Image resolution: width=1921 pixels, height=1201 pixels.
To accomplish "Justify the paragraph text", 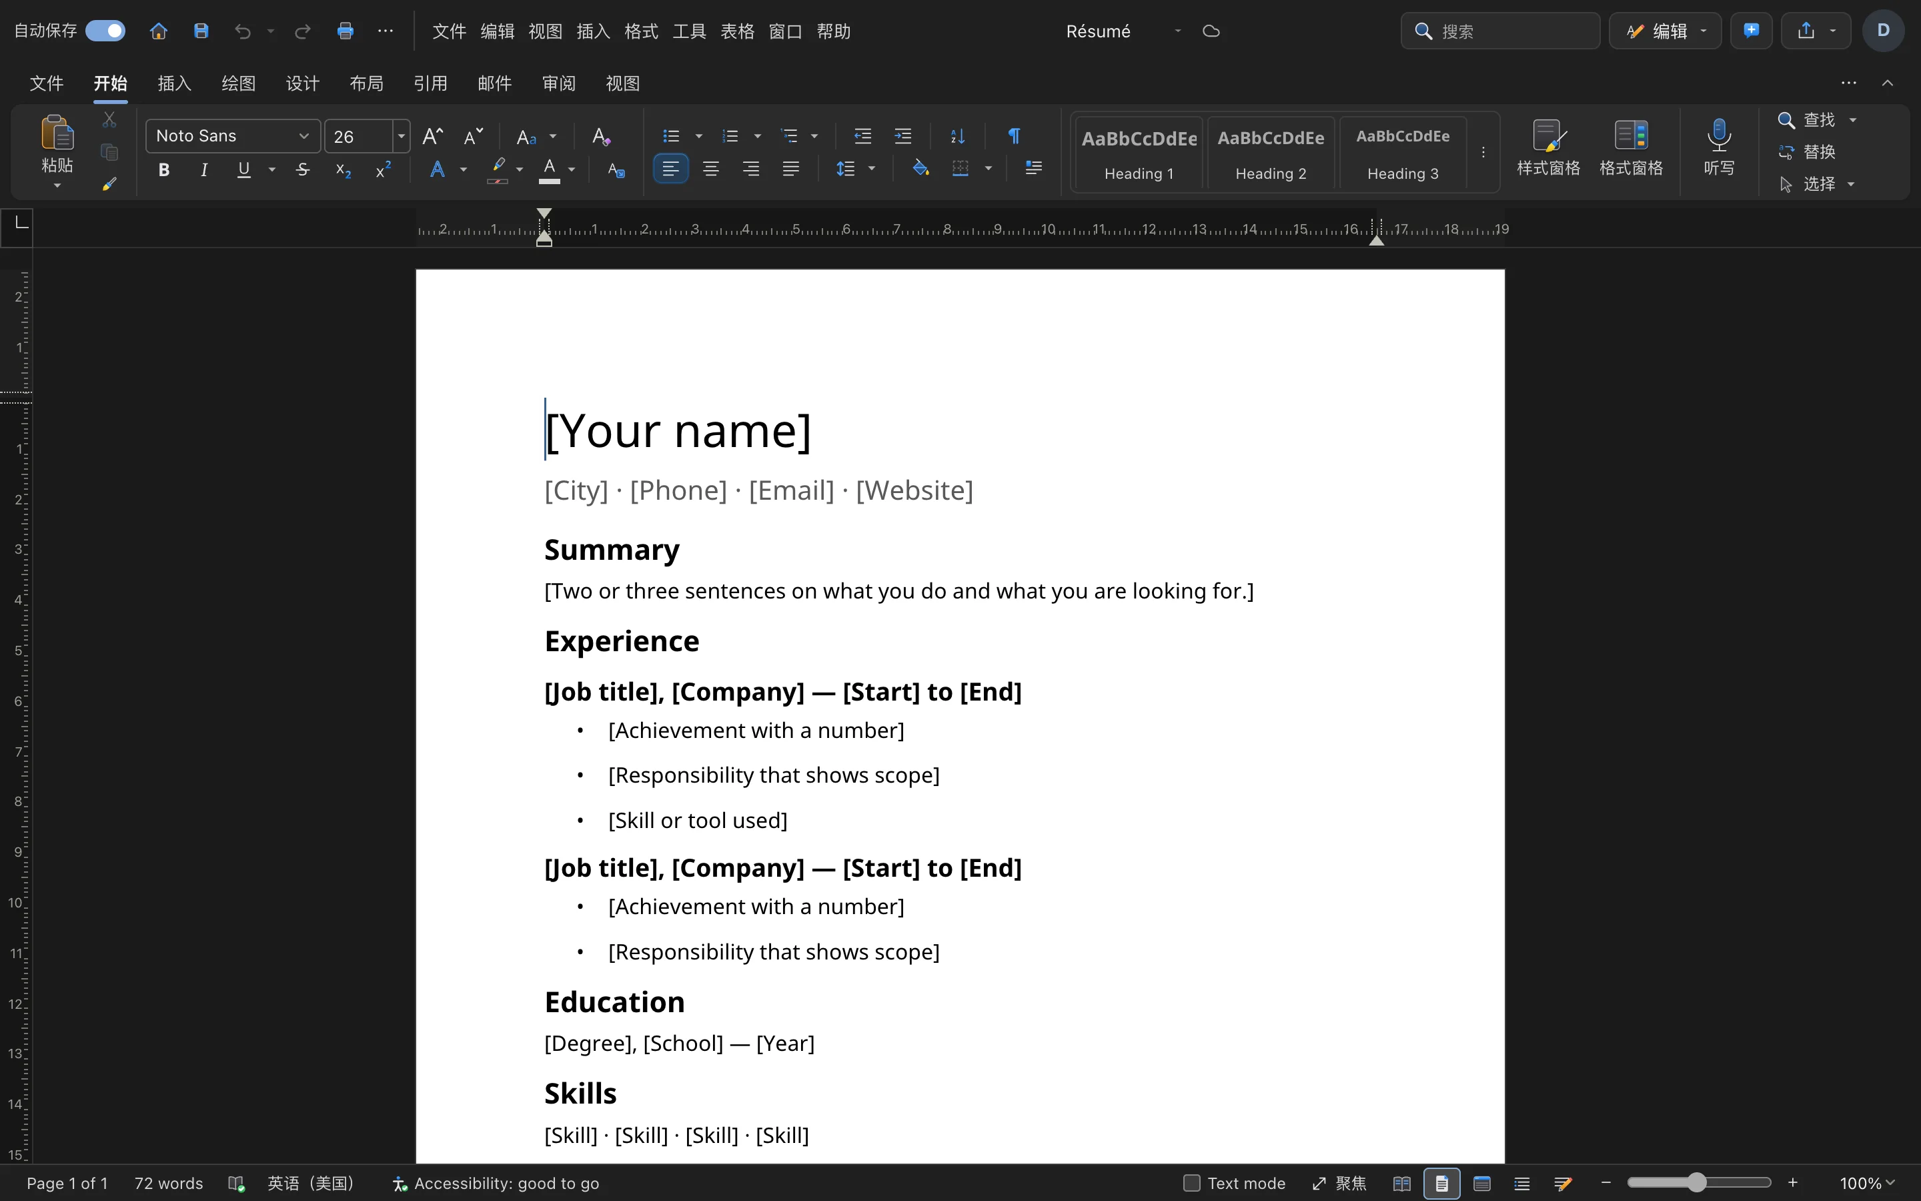I will [x=790, y=169].
